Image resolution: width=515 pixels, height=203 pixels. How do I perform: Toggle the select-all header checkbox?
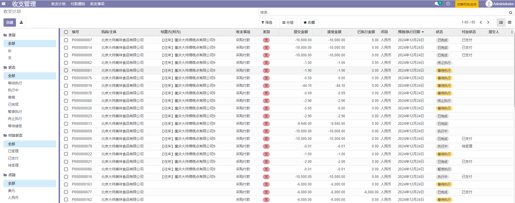pyautogui.click(x=66, y=32)
